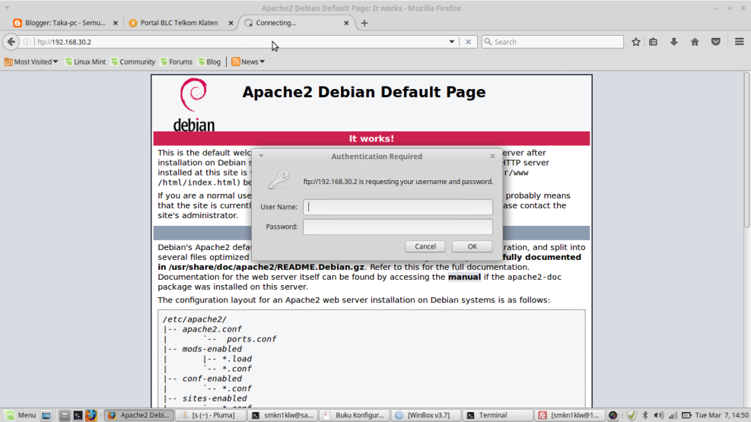
Task: Stop loading the page with X button
Action: [469, 42]
